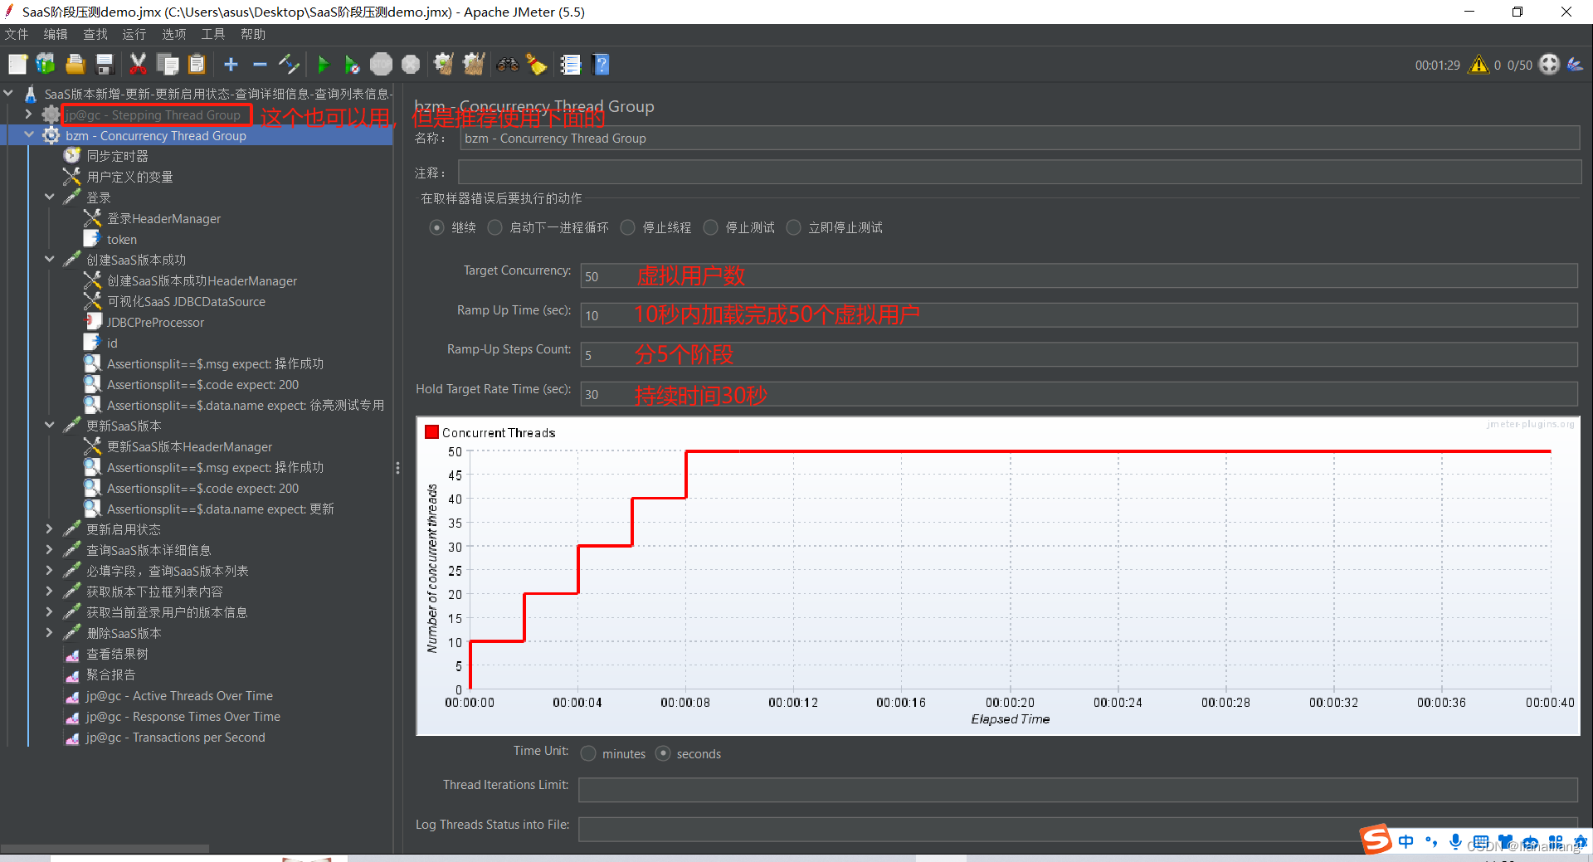The image size is (1593, 862).
Task: Collapse the 更新SaaS版本 node
Action: (x=50, y=425)
